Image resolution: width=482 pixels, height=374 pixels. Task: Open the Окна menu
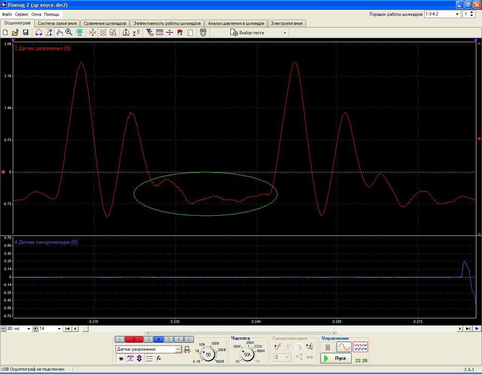(36, 14)
